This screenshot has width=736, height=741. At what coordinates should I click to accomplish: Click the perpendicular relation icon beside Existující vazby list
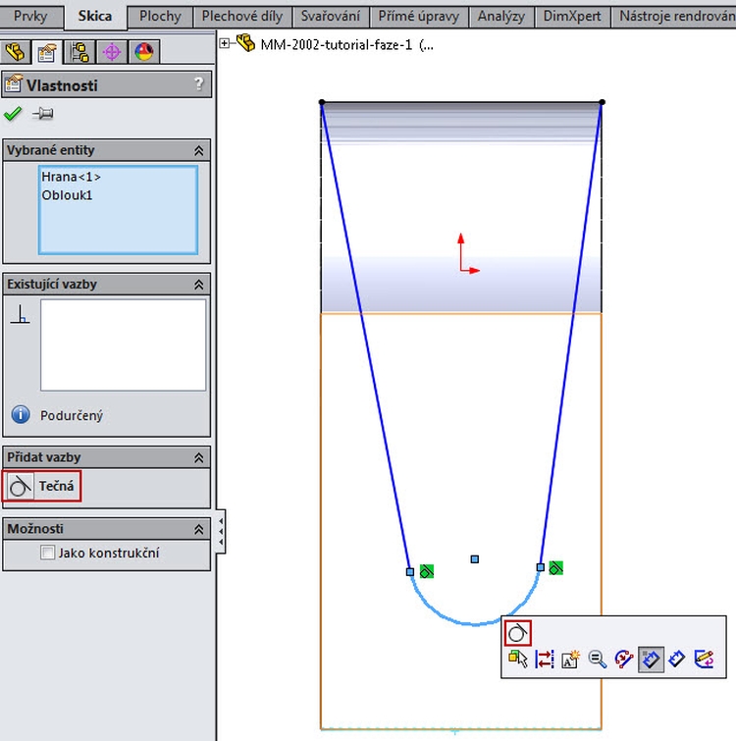click(20, 314)
